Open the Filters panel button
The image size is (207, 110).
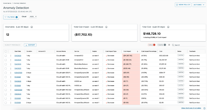coord(11,17)
